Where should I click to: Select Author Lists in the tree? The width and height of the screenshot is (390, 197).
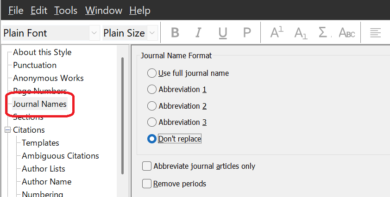pyautogui.click(x=44, y=169)
